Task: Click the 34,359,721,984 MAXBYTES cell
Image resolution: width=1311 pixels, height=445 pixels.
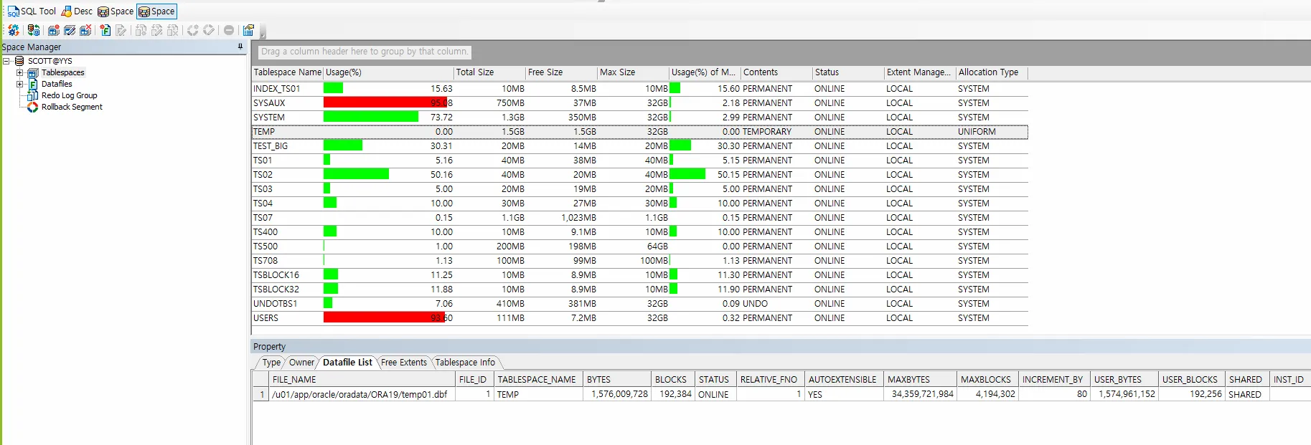Action: click(919, 395)
